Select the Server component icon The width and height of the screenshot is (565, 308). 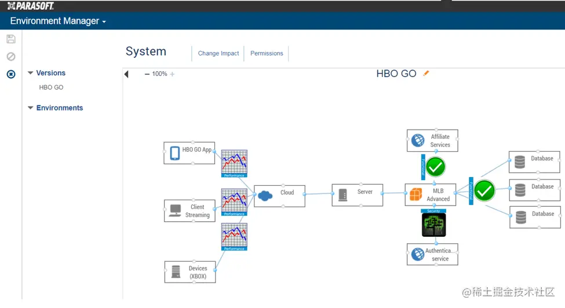[342, 195]
